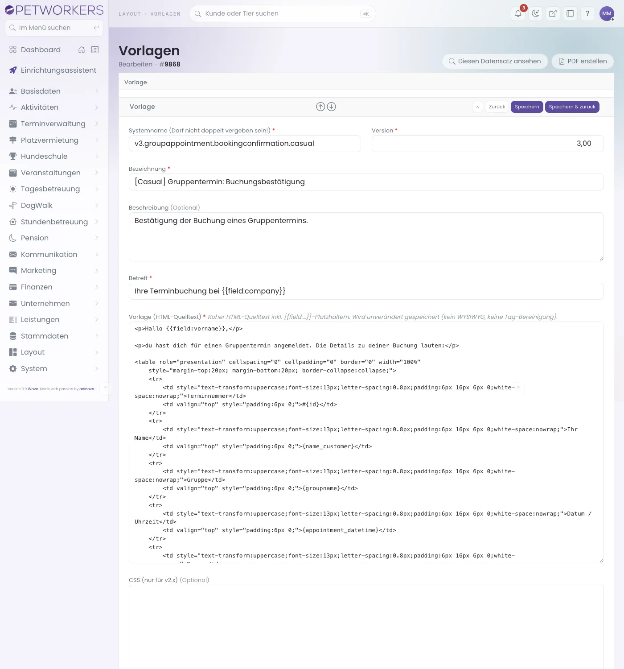Viewport: 624px width, 669px height.
Task: Click into the Systemname field
Action: point(245,144)
